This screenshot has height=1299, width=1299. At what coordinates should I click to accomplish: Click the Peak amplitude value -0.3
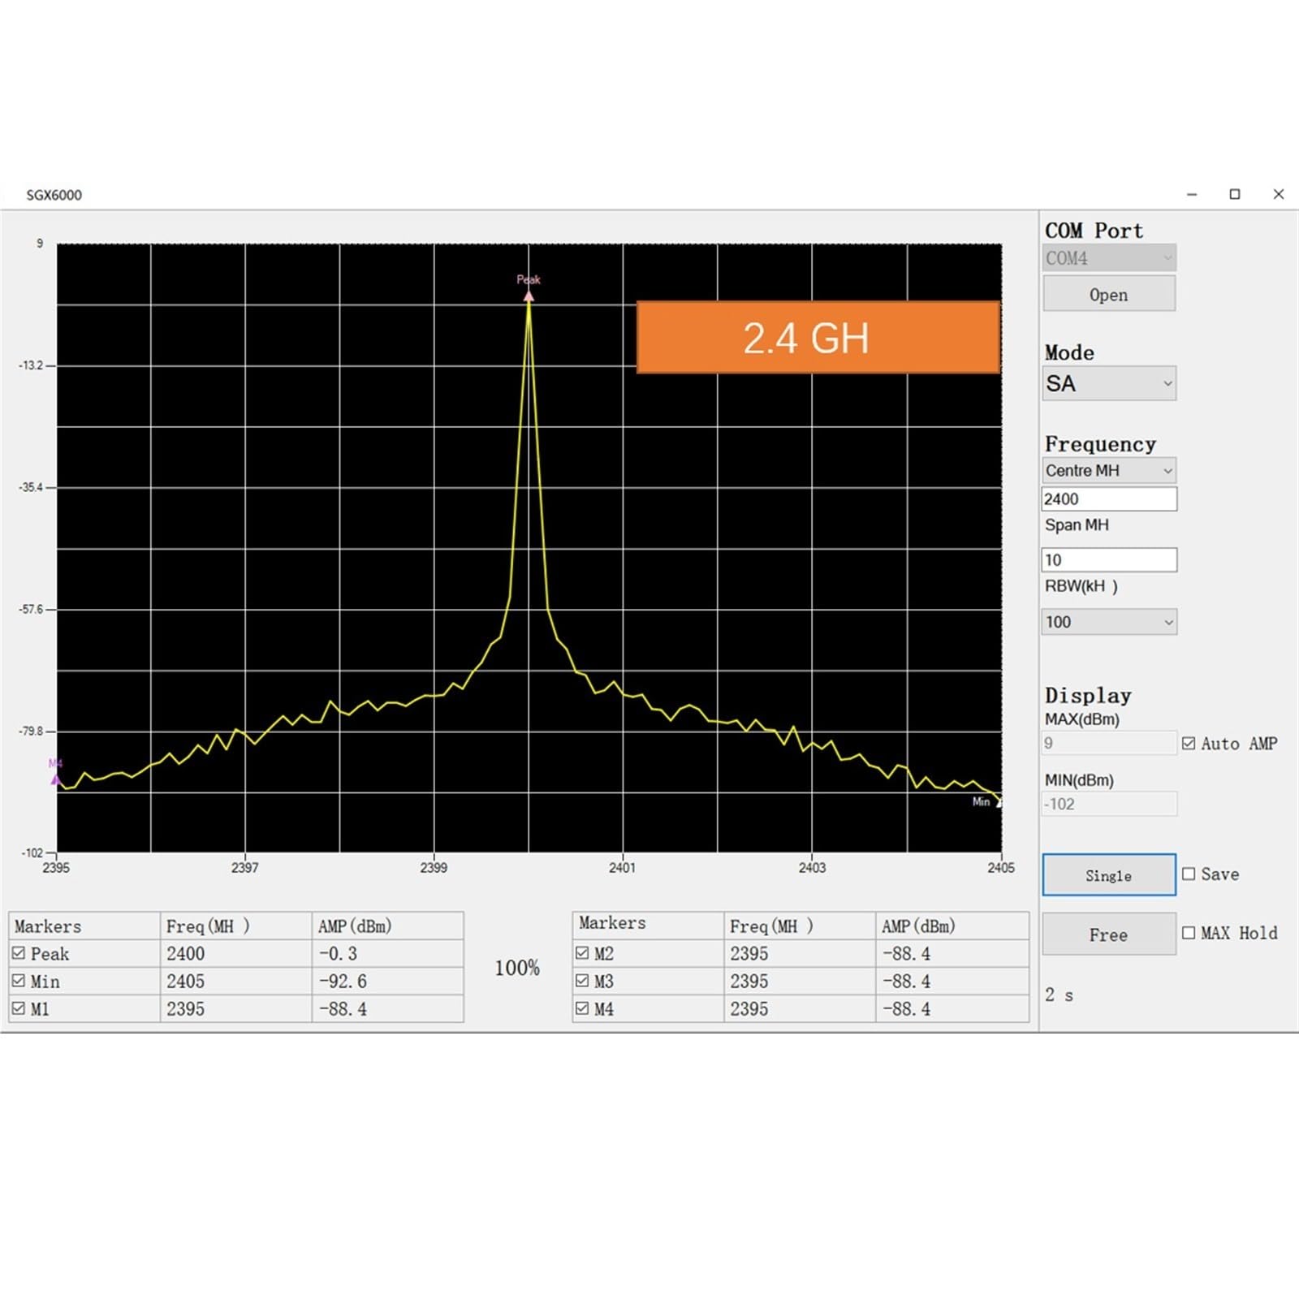(338, 953)
